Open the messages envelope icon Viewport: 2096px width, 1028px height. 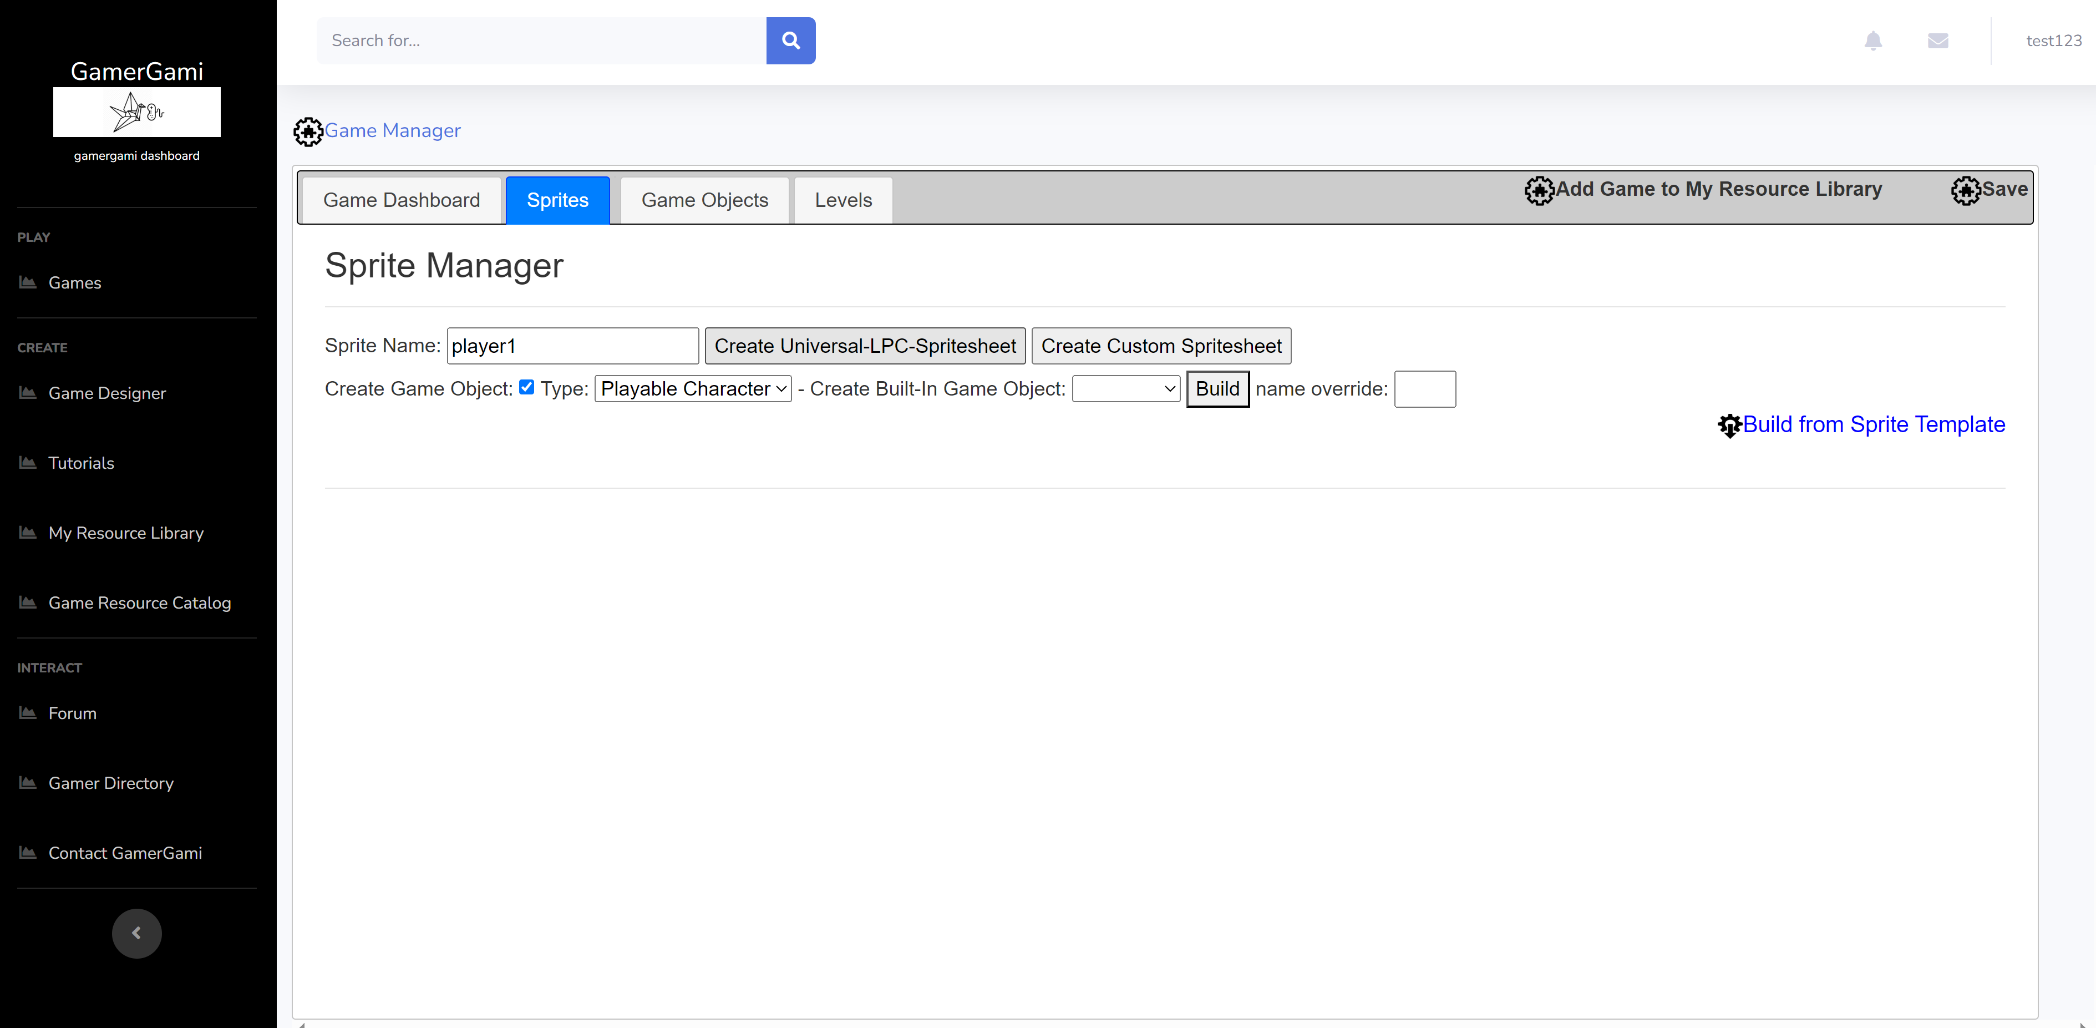tap(1938, 40)
